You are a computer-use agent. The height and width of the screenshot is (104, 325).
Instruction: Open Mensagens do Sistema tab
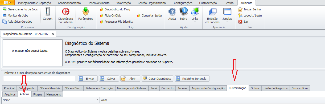pos(131,88)
